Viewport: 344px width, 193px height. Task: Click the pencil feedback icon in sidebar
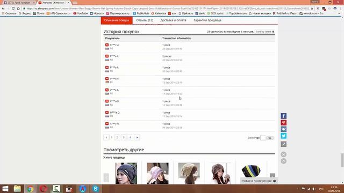pos(283,144)
